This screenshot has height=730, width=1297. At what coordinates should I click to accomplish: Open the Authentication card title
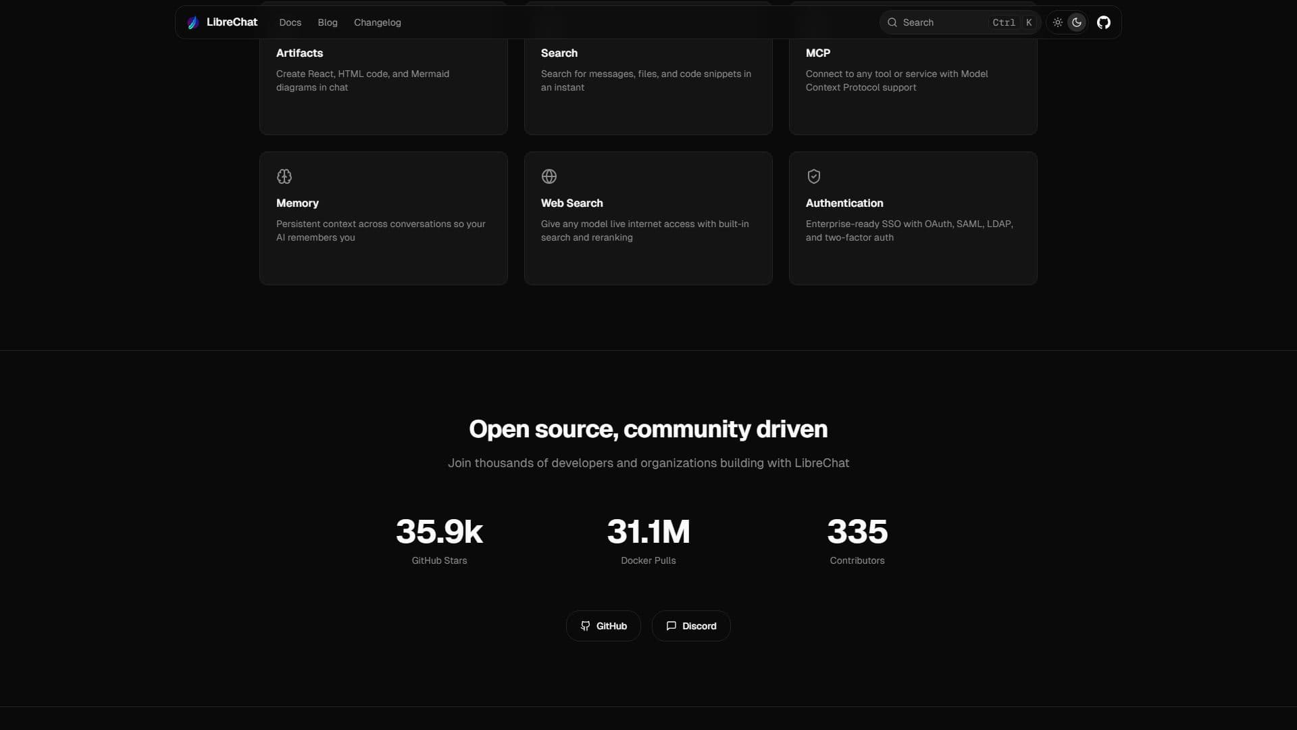point(844,203)
